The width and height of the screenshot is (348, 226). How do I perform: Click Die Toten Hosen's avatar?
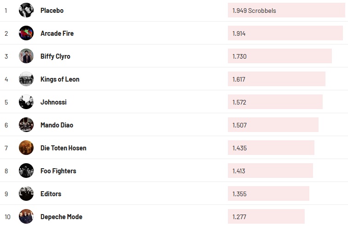pos(26,148)
